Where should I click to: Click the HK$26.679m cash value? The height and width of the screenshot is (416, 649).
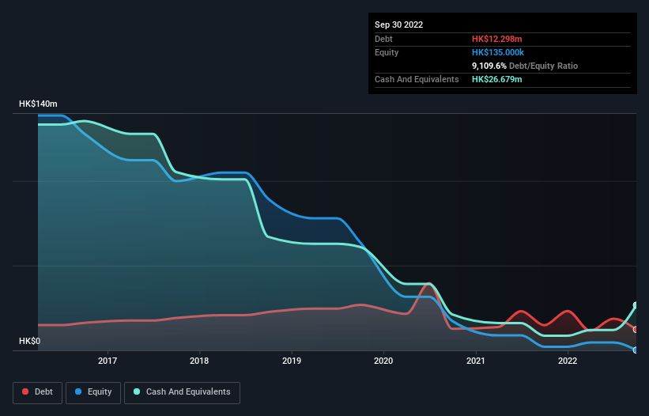(x=496, y=79)
